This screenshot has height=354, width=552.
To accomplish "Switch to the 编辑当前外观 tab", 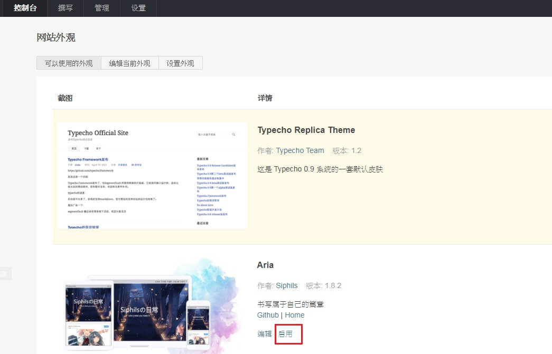I will [130, 62].
